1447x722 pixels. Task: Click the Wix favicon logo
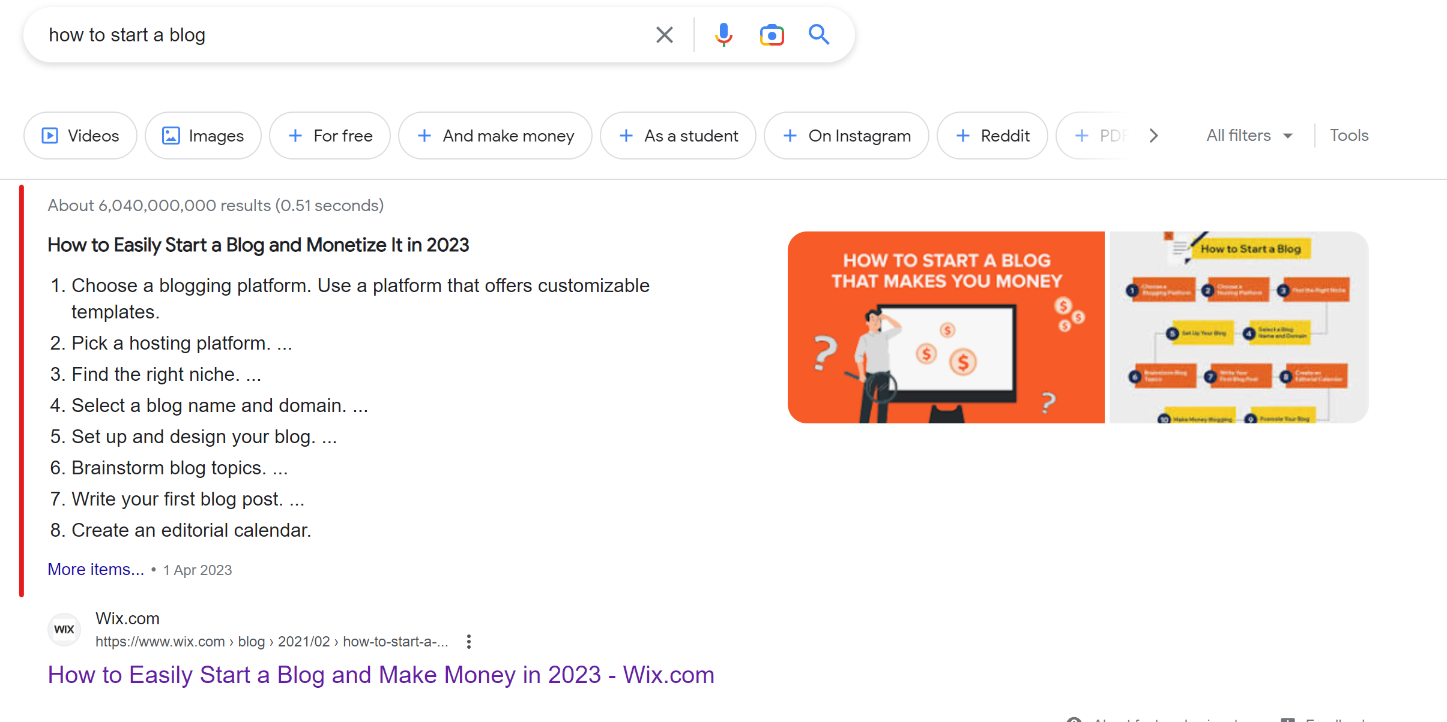(64, 629)
